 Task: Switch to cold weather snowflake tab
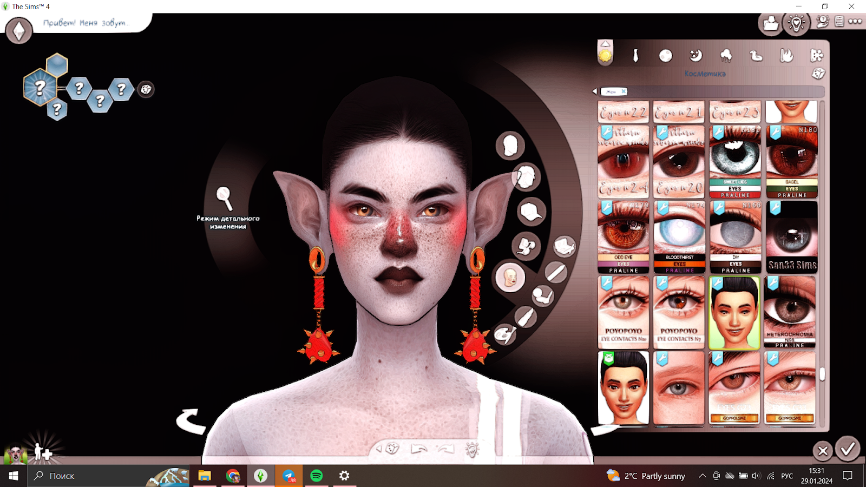click(817, 55)
